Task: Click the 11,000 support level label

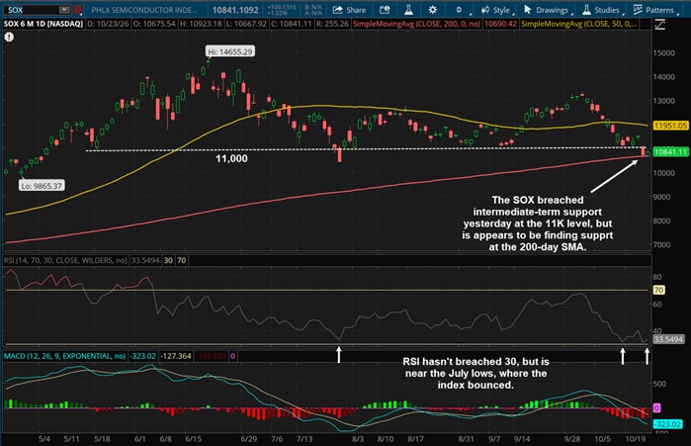Action: tap(231, 158)
